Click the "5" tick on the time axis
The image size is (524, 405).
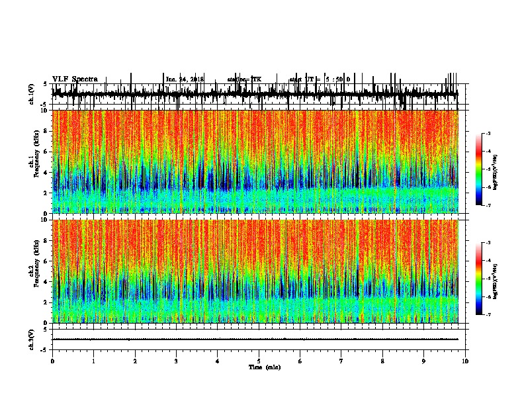[x=259, y=361]
